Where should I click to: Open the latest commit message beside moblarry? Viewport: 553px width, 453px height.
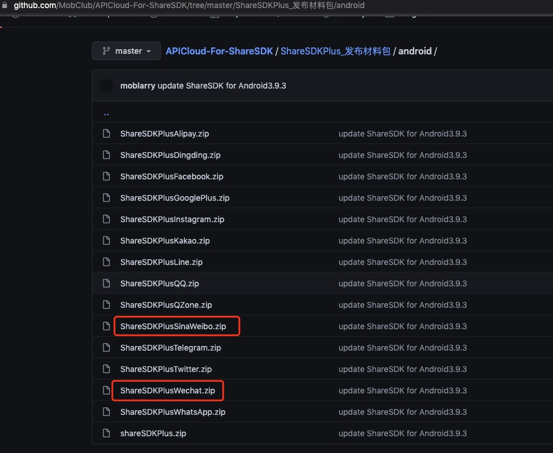click(x=222, y=86)
